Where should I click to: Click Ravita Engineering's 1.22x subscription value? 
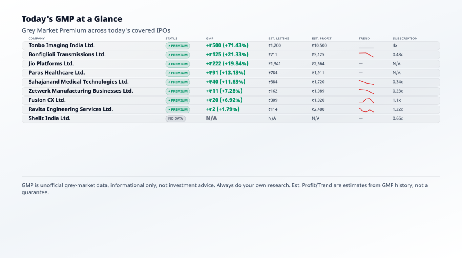point(398,109)
